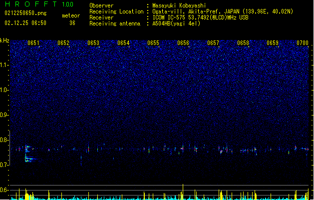
Task: Click the 0.7 kHz axis label
Action: click(x=4, y=165)
